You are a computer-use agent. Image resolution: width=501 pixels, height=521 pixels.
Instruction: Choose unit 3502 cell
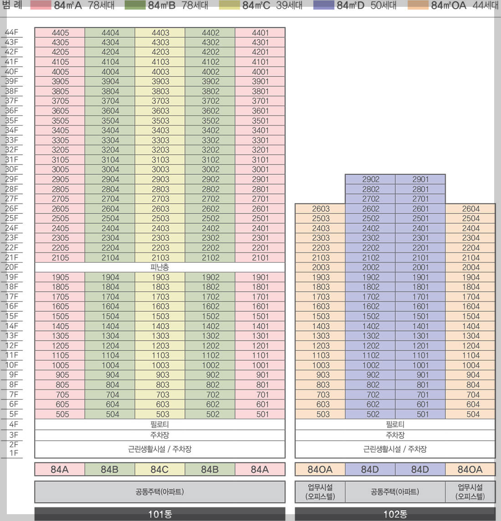(x=210, y=121)
